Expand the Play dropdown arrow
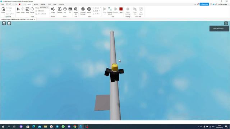 105,14
